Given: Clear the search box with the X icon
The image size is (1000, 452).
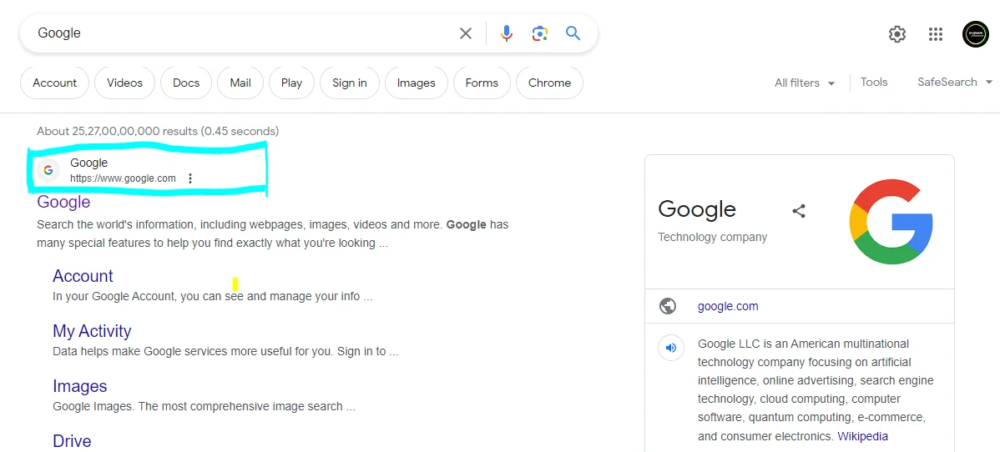Looking at the screenshot, I should [x=467, y=33].
